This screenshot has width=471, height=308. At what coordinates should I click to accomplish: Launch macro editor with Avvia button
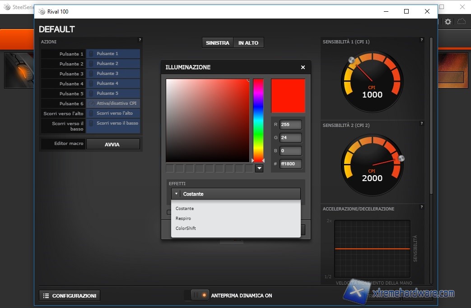pyautogui.click(x=113, y=145)
